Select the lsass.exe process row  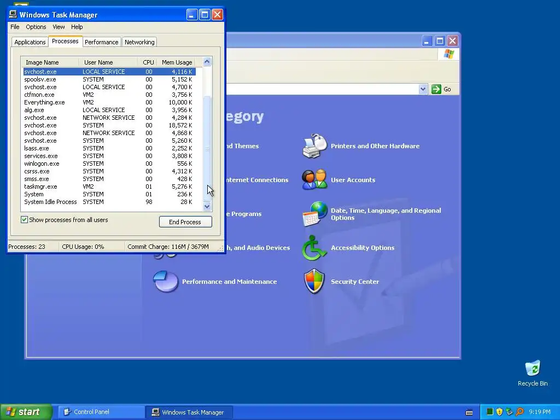(x=109, y=148)
